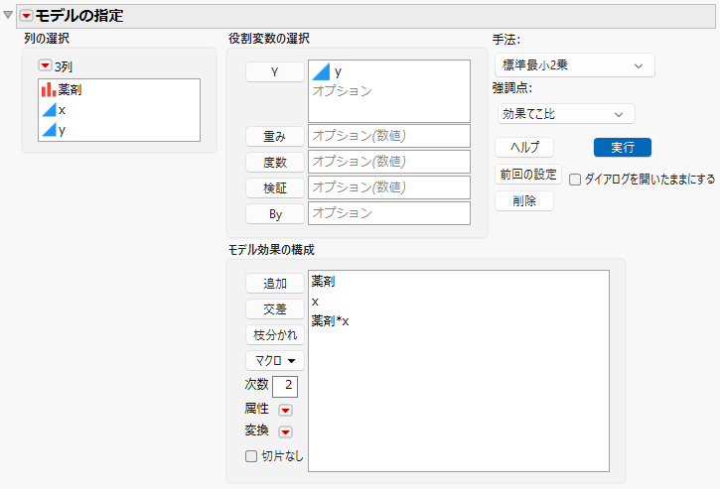Click the 実行 button to run model
Screen dimensions: 720x489
623,148
